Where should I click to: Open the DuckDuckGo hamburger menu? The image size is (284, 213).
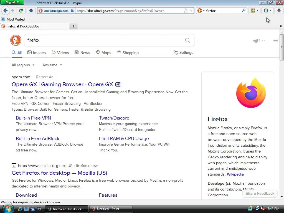[x=275, y=40]
